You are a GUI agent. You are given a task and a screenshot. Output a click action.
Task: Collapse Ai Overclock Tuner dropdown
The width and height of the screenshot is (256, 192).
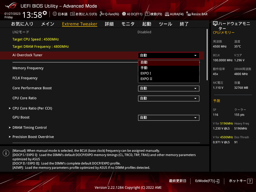pyautogui.click(x=169, y=55)
